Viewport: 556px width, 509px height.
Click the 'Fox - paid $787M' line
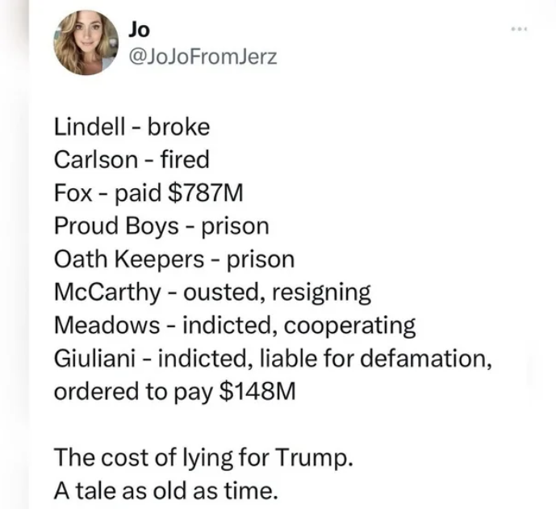pos(148,193)
